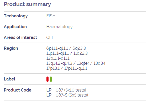Click the Application row label
The image size is (148, 101).
15,27
